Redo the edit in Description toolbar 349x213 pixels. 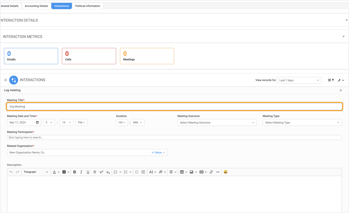pos(17,172)
